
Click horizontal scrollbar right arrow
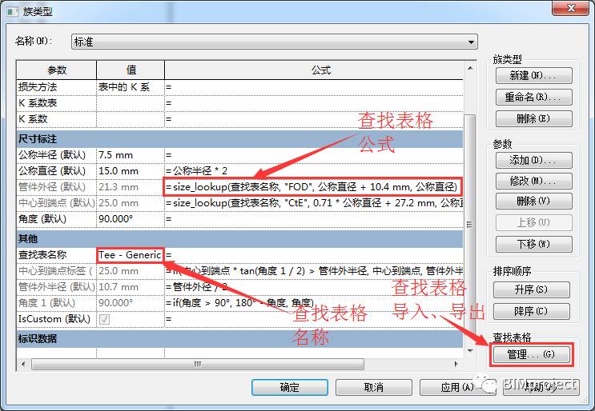pos(456,364)
